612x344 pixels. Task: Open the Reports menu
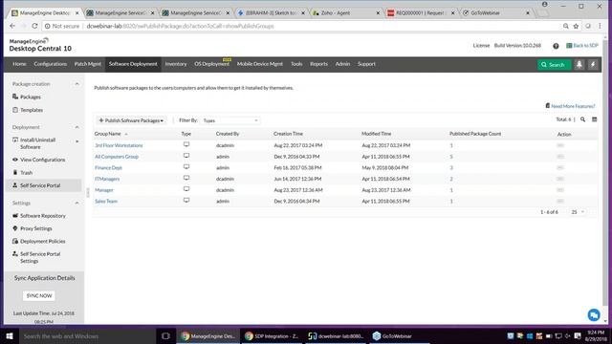point(318,64)
